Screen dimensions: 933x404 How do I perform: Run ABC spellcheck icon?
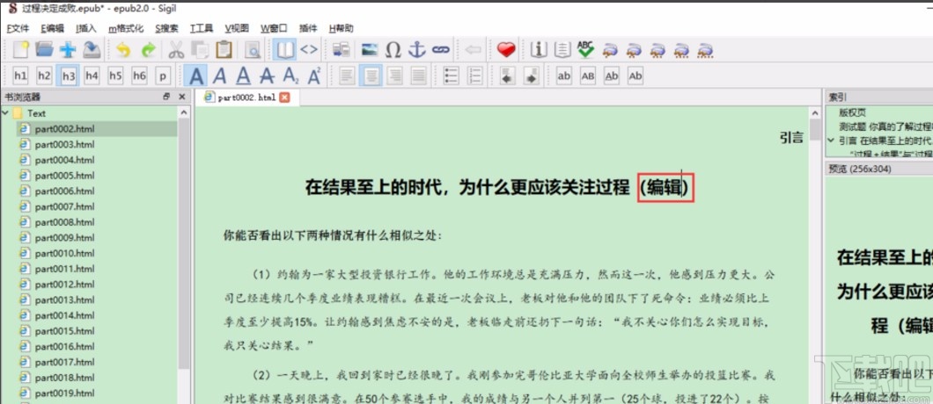[586, 50]
